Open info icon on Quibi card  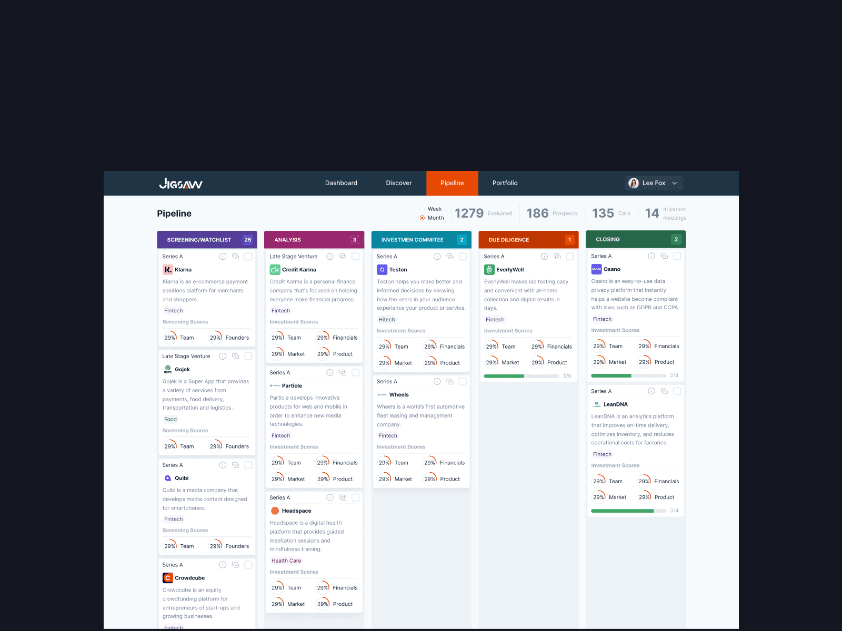(223, 465)
